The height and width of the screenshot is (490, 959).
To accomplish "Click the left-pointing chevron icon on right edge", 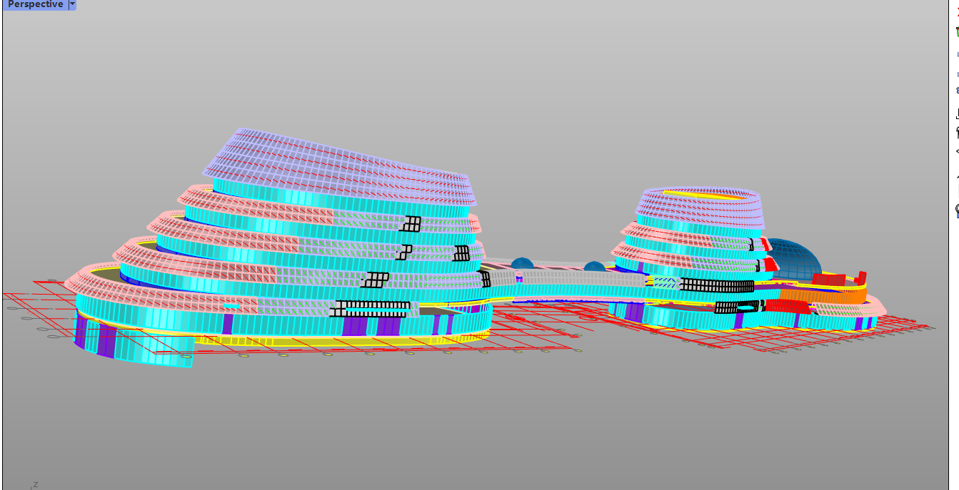I will coord(956,151).
